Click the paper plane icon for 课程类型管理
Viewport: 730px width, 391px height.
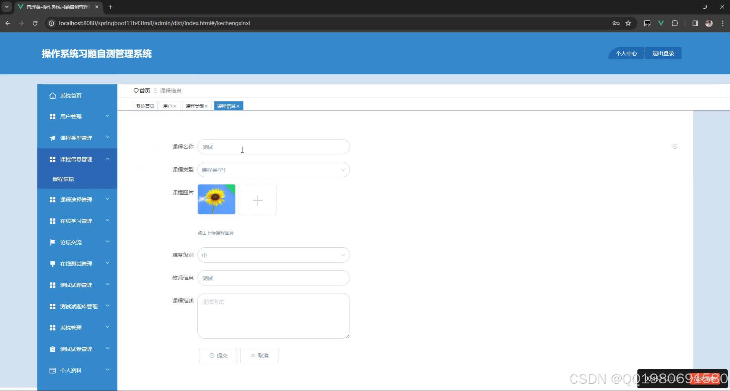click(53, 138)
